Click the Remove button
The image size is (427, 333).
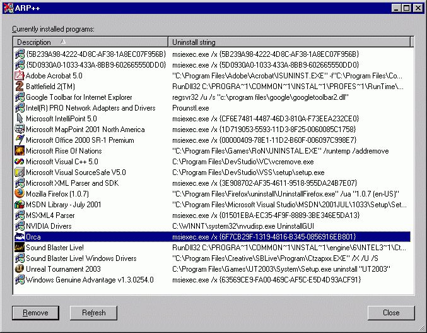coord(35,313)
